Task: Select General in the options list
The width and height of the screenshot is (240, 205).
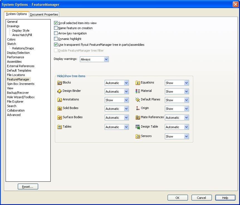Action: click(x=12, y=22)
